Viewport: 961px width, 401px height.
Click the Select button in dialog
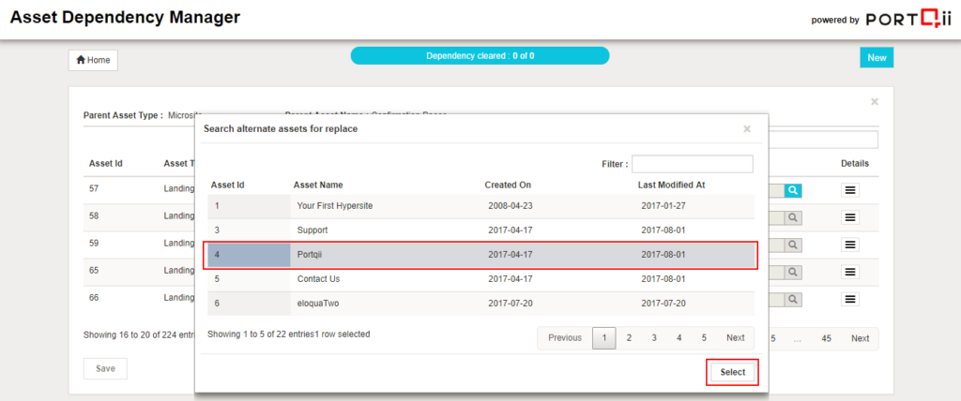732,372
